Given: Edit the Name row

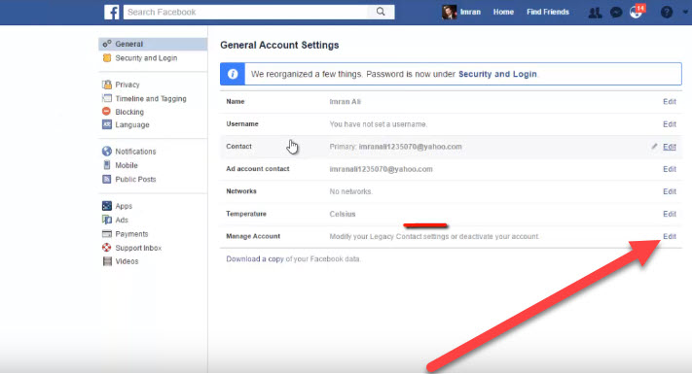Looking at the screenshot, I should point(669,102).
